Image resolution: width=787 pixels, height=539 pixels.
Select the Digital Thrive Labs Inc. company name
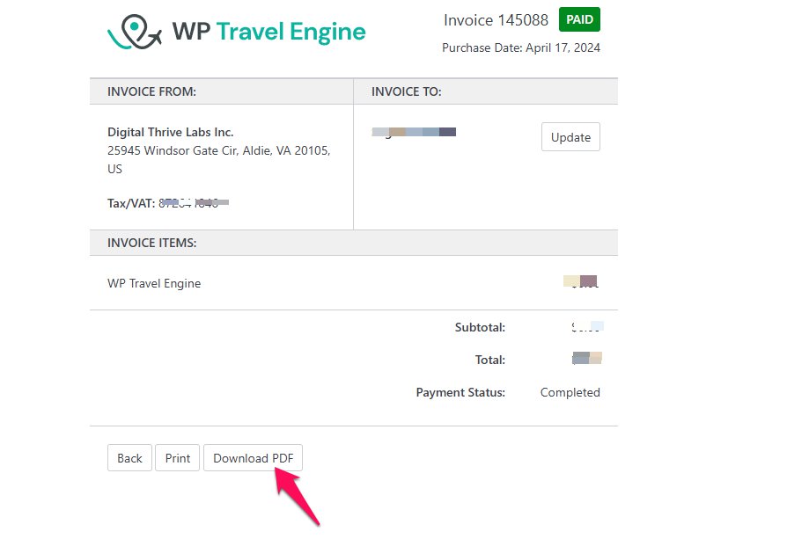coord(170,132)
